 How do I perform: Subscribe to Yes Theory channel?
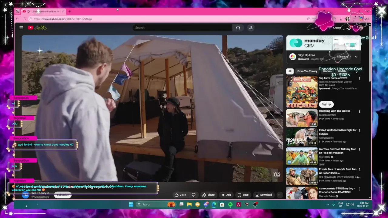pos(63,195)
